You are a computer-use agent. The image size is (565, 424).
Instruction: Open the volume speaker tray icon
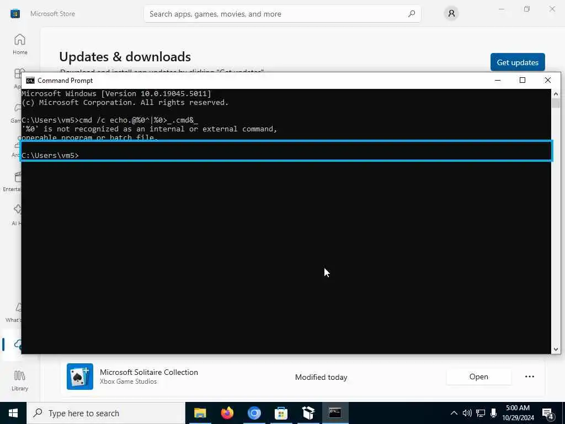click(x=467, y=413)
